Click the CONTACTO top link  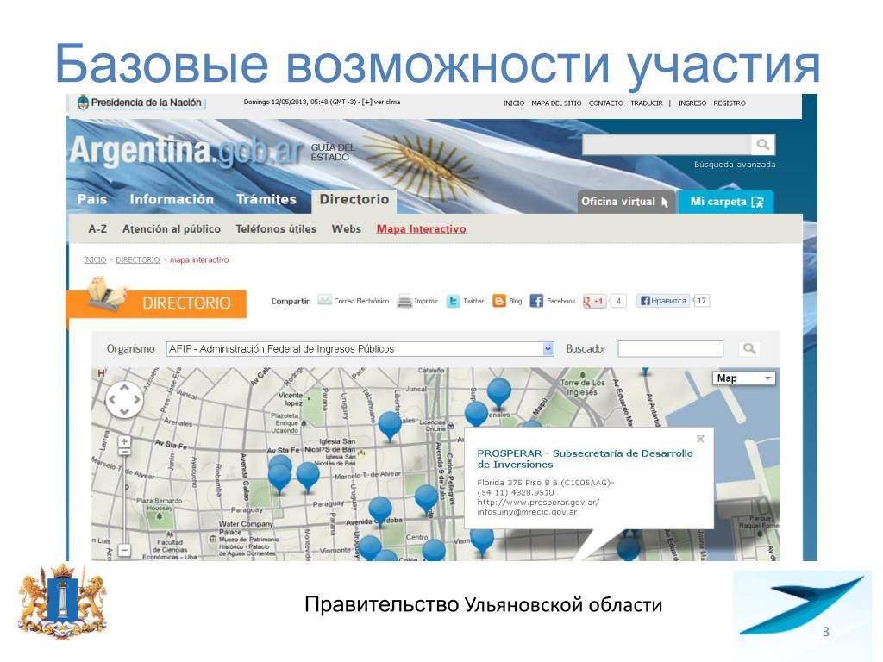pos(606,103)
